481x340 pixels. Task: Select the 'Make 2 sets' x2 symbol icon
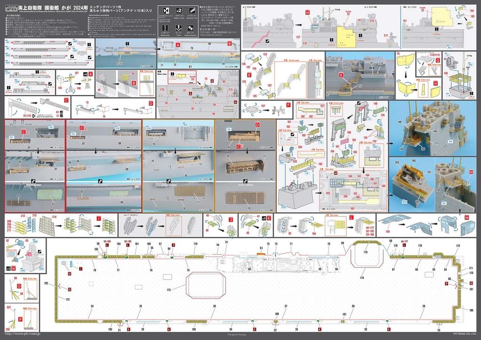[178, 12]
